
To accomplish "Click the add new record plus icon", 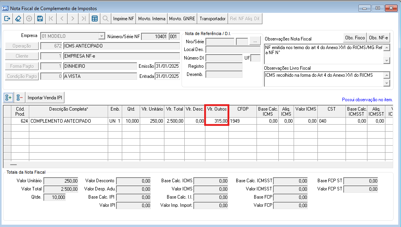I will (29, 19).
